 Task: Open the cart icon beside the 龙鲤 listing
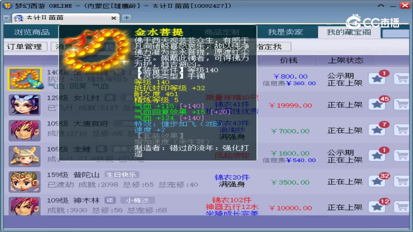(x=402, y=156)
